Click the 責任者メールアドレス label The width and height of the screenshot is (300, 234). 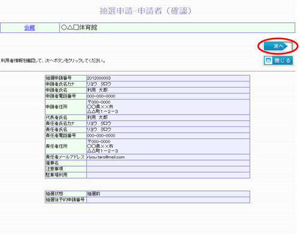tap(65, 157)
